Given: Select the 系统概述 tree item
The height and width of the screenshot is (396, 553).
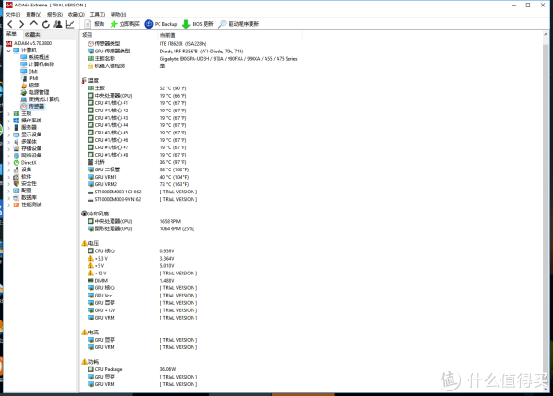Looking at the screenshot, I should 38,57.
